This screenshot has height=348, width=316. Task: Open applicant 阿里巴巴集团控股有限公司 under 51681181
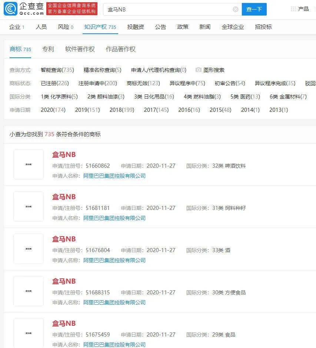tap(114, 218)
